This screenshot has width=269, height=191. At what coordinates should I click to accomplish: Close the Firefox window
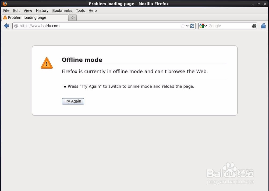tap(265, 4)
